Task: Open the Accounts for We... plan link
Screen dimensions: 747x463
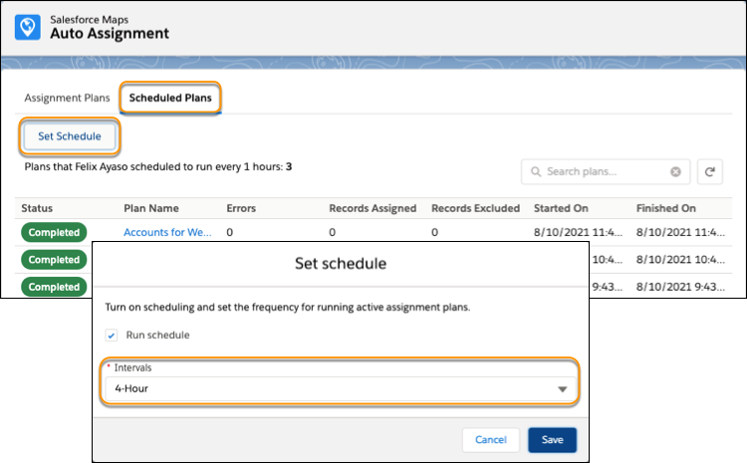Action: click(167, 232)
